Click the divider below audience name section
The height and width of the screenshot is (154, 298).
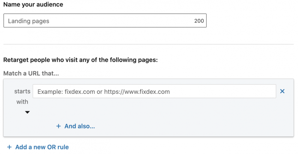tap(149, 44)
